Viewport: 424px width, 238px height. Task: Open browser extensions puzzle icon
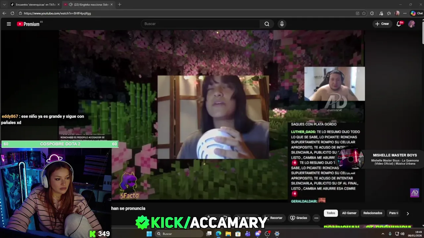(x=372, y=13)
